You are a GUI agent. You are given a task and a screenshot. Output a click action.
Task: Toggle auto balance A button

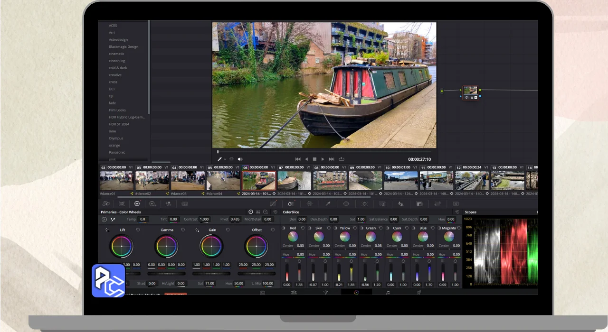[104, 220]
